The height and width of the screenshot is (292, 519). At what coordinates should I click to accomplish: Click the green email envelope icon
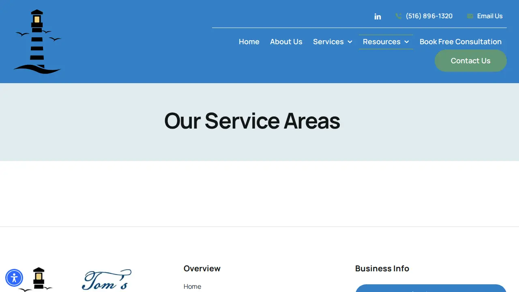pyautogui.click(x=470, y=16)
